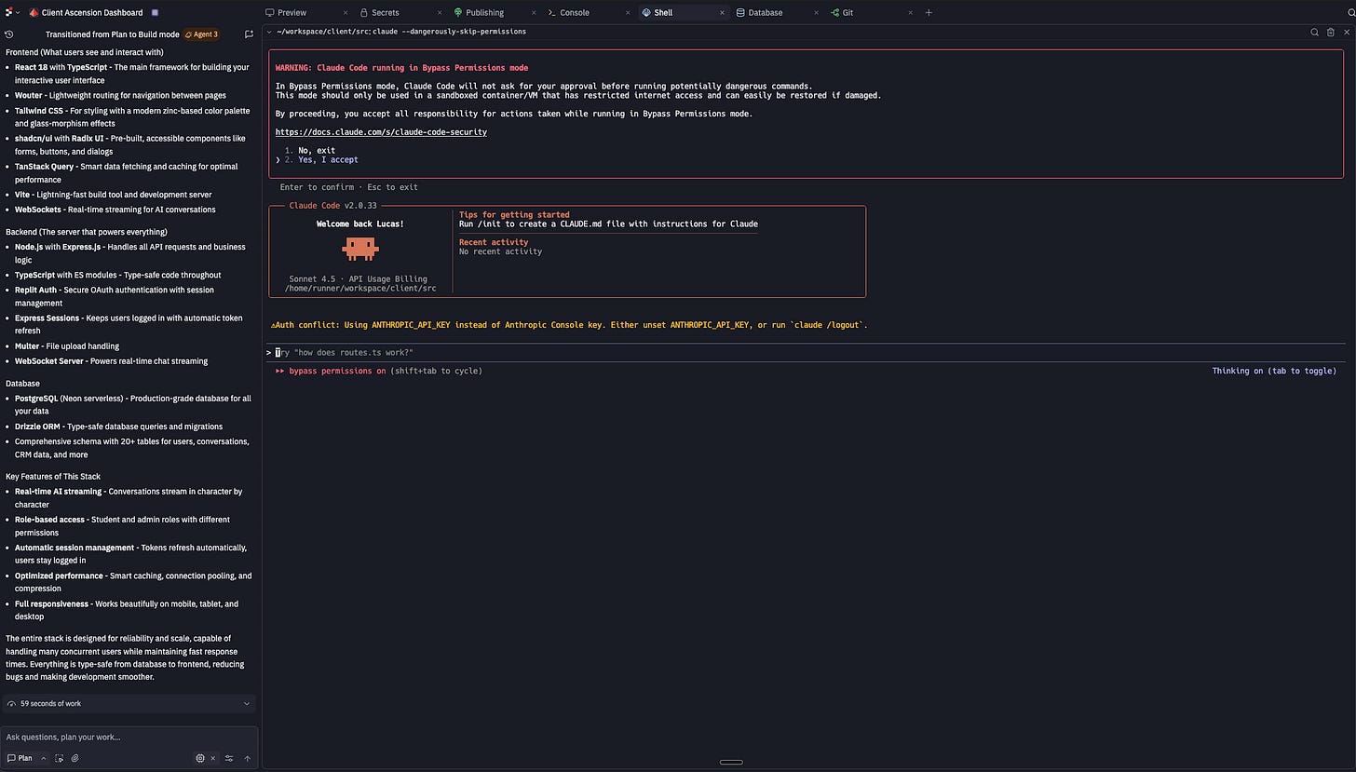
Task: Close the Database tab
Action: pyautogui.click(x=816, y=13)
